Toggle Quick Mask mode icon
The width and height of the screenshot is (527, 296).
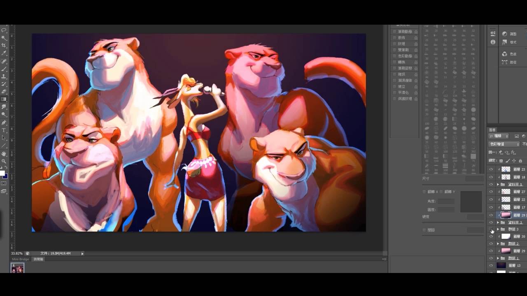click(4, 183)
